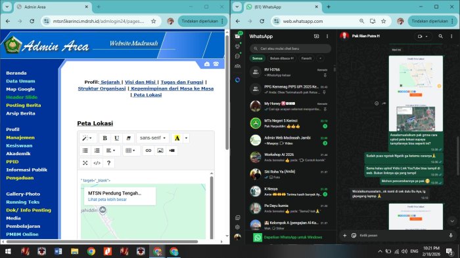
Task: Open WhatsApp new chat icon
Action: (316, 36)
